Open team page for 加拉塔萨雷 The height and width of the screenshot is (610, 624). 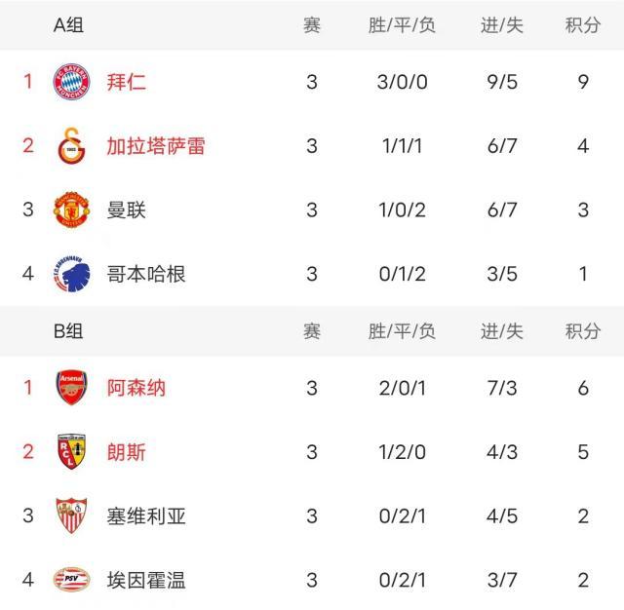(156, 146)
